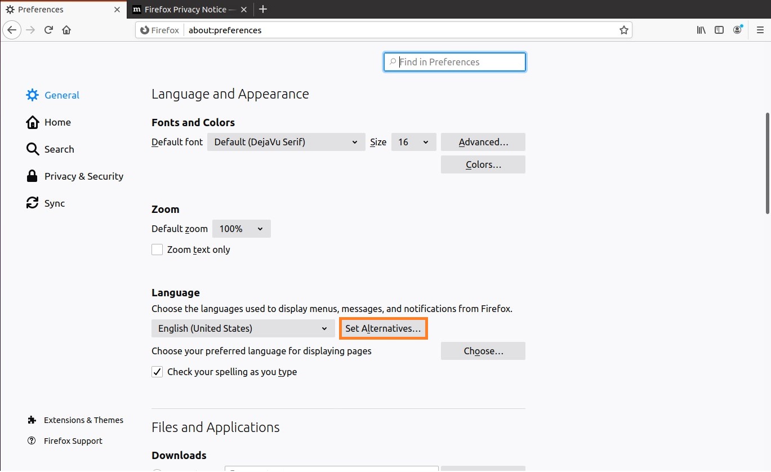Click the Set Alternatives button

[x=383, y=328]
